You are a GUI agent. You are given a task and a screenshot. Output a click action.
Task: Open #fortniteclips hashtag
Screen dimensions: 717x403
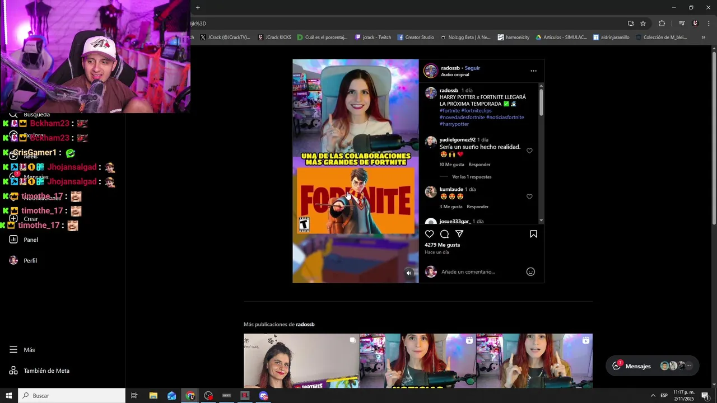pyautogui.click(x=476, y=111)
